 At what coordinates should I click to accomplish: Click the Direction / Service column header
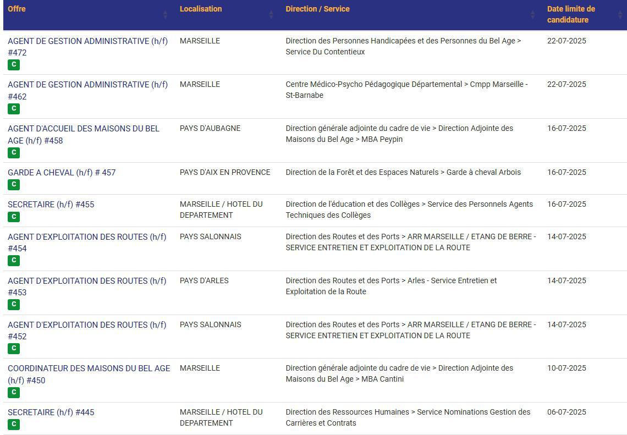(x=317, y=9)
